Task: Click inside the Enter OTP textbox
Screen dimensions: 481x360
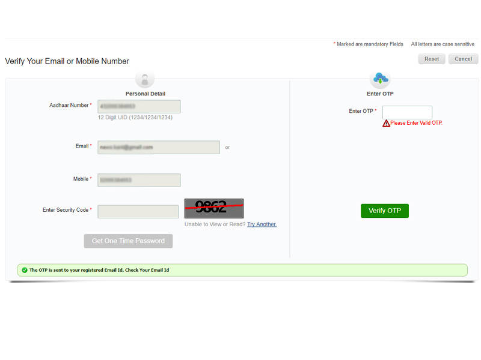Action: click(x=407, y=112)
